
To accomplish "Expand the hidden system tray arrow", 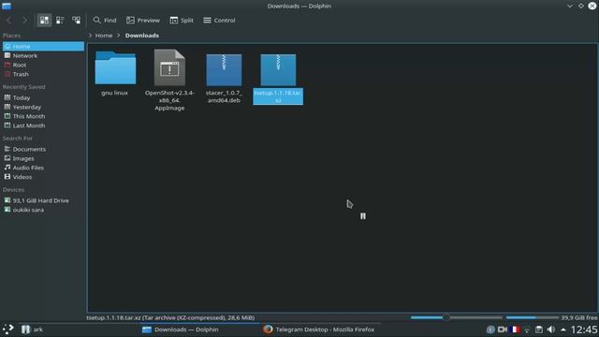I will [x=563, y=330].
